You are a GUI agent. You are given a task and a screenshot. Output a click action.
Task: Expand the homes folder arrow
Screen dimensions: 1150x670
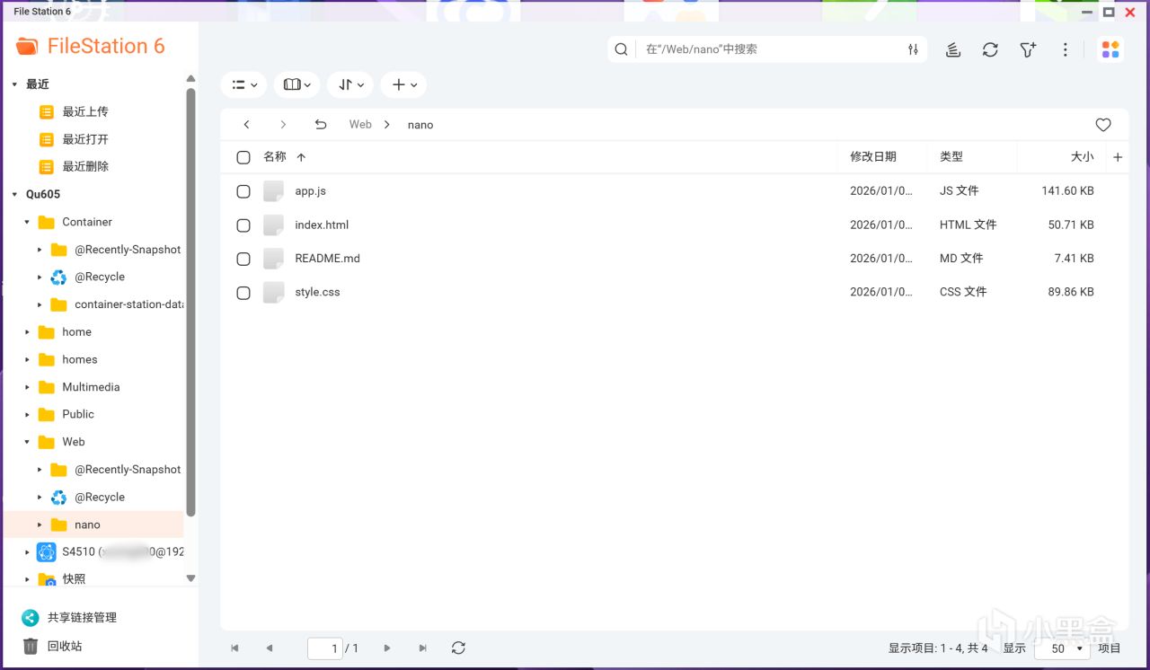[x=27, y=360]
